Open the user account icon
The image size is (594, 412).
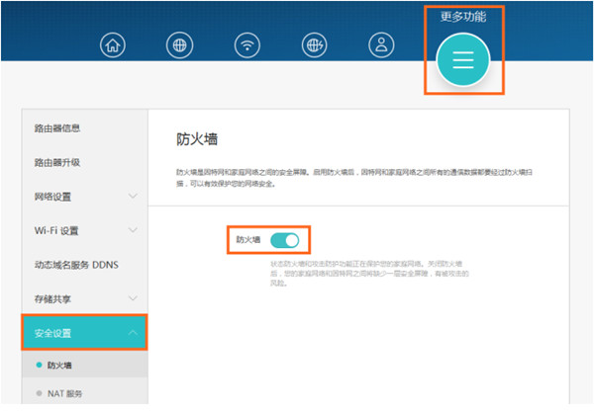tap(380, 44)
